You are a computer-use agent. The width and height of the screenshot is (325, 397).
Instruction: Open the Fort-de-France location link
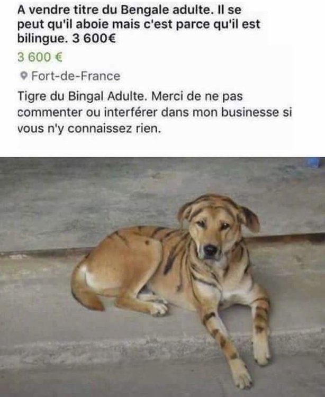coord(76,76)
